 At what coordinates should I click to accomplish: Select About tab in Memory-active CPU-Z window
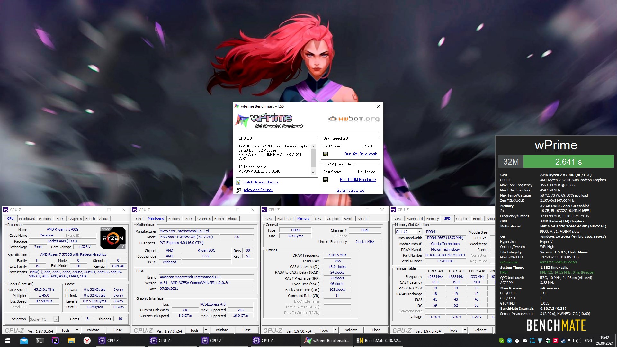(x=362, y=219)
